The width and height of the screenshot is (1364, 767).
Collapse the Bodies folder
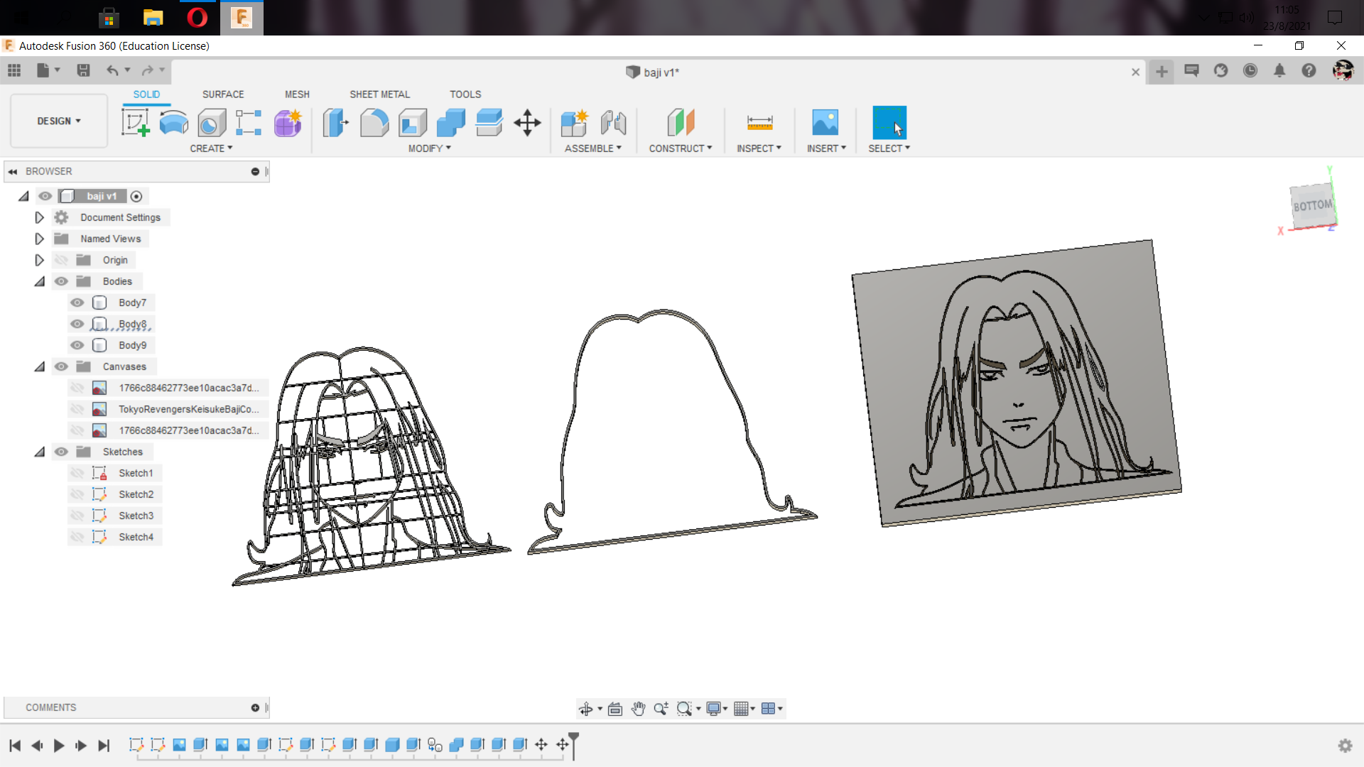tap(40, 281)
